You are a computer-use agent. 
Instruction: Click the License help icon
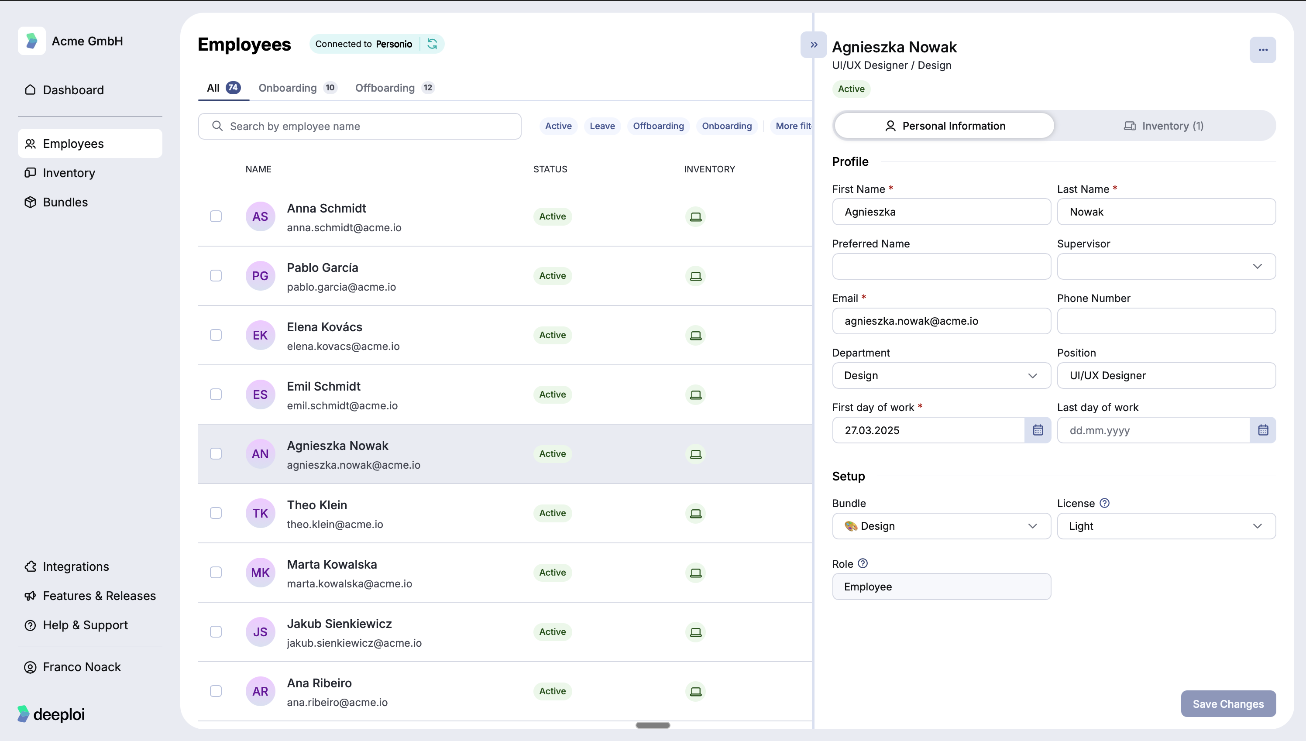pyautogui.click(x=1104, y=503)
